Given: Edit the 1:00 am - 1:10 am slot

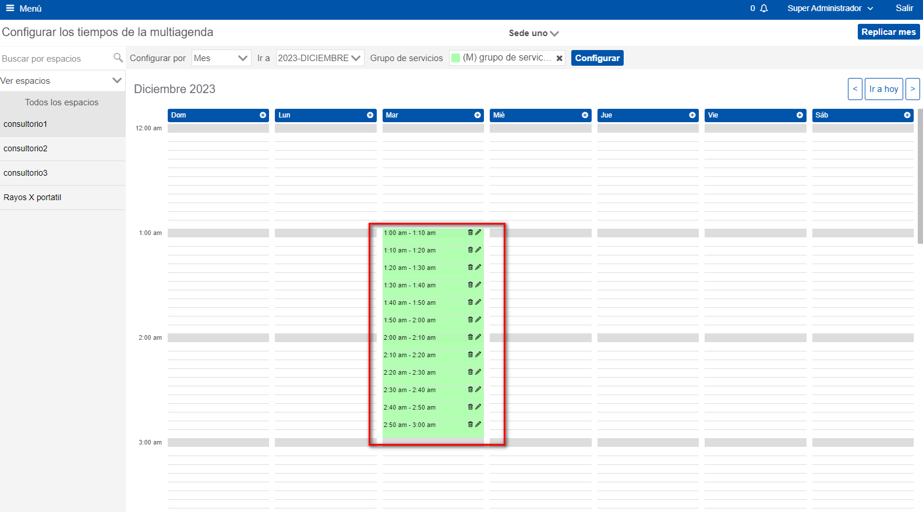Looking at the screenshot, I should pyautogui.click(x=478, y=232).
